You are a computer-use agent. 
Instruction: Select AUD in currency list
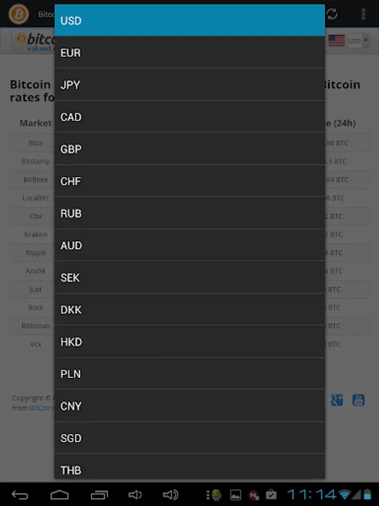(189, 245)
